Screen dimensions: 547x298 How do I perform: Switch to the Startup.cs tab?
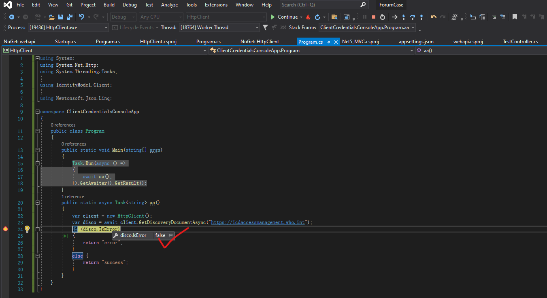coord(66,42)
